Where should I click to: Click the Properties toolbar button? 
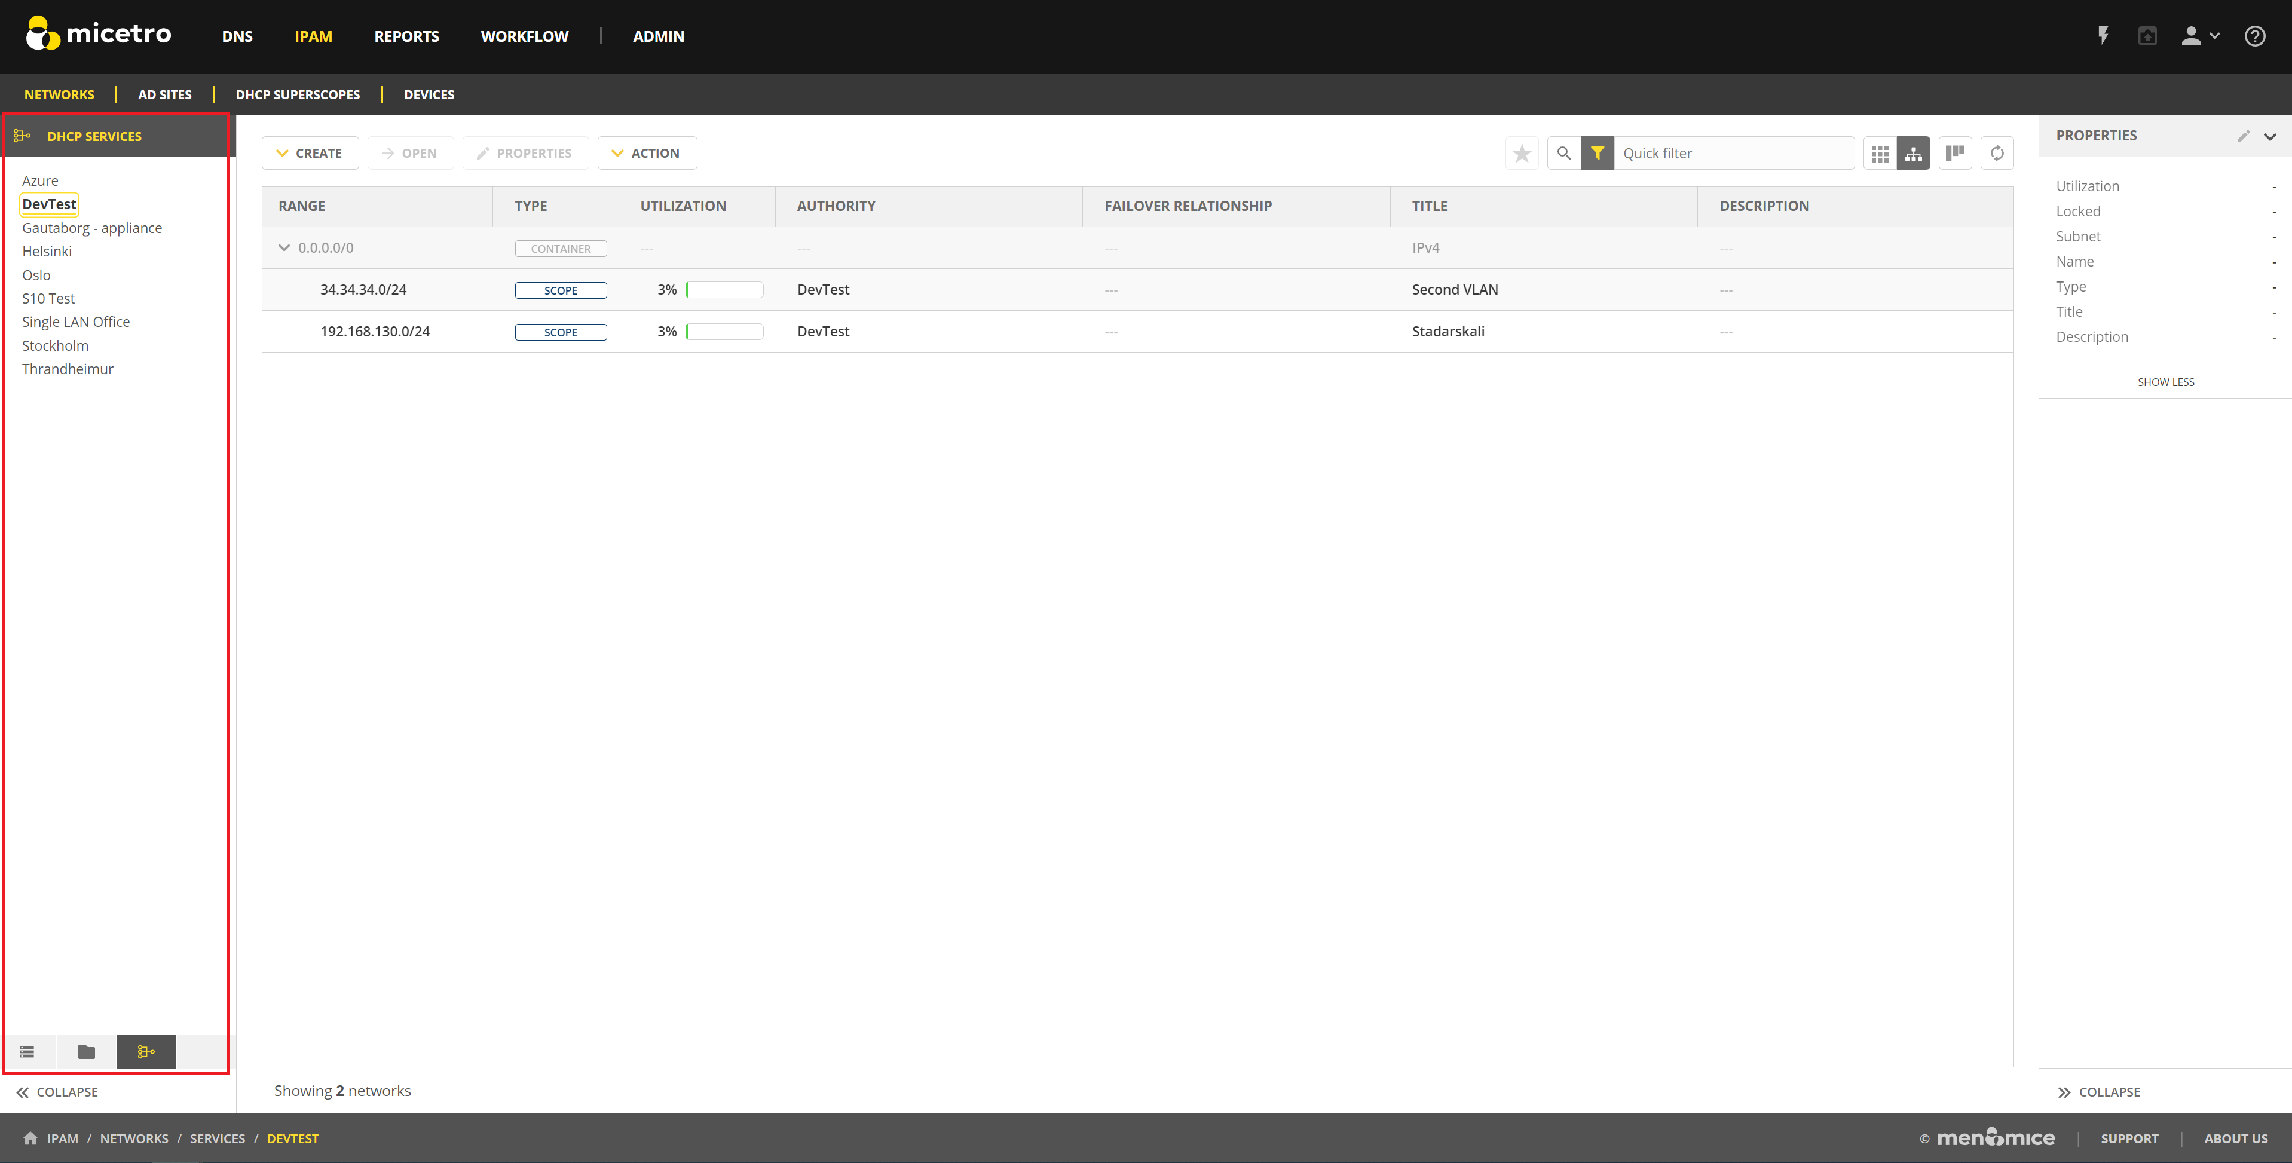tap(525, 153)
